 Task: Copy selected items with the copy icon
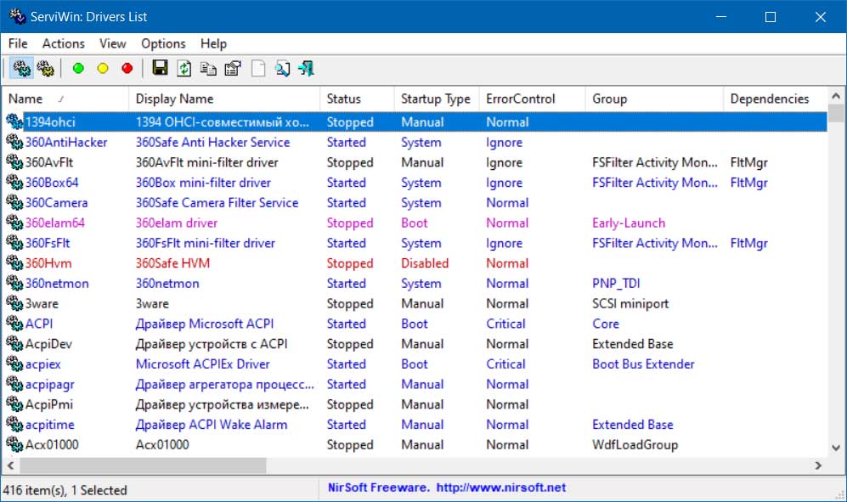[208, 69]
